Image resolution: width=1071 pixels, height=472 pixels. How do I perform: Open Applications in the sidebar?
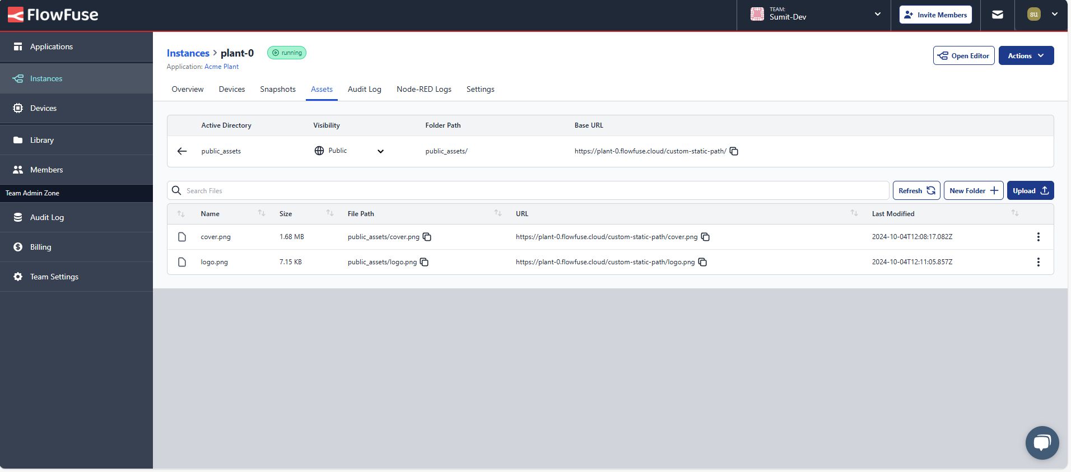pos(76,46)
